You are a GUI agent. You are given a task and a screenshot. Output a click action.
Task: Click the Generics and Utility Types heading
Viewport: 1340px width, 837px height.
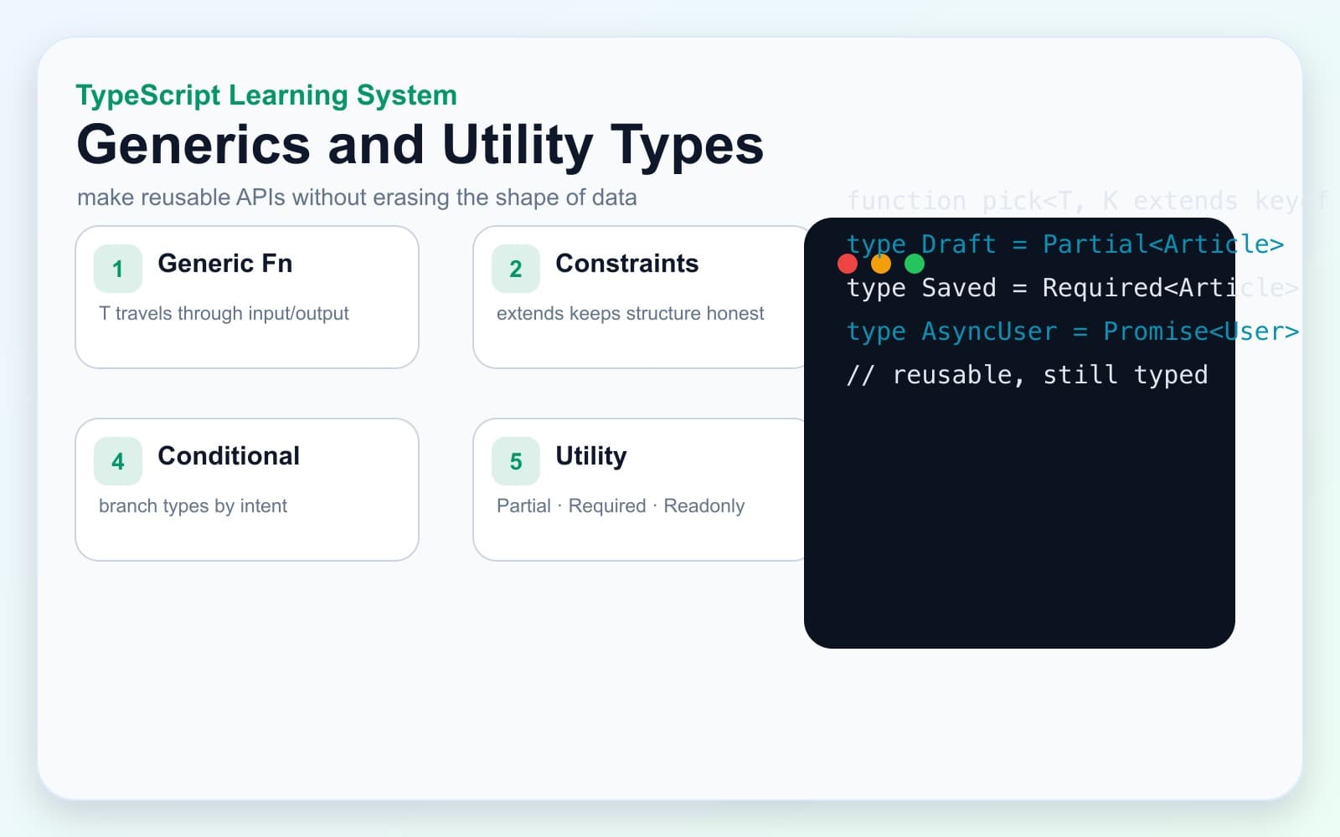[x=420, y=146]
